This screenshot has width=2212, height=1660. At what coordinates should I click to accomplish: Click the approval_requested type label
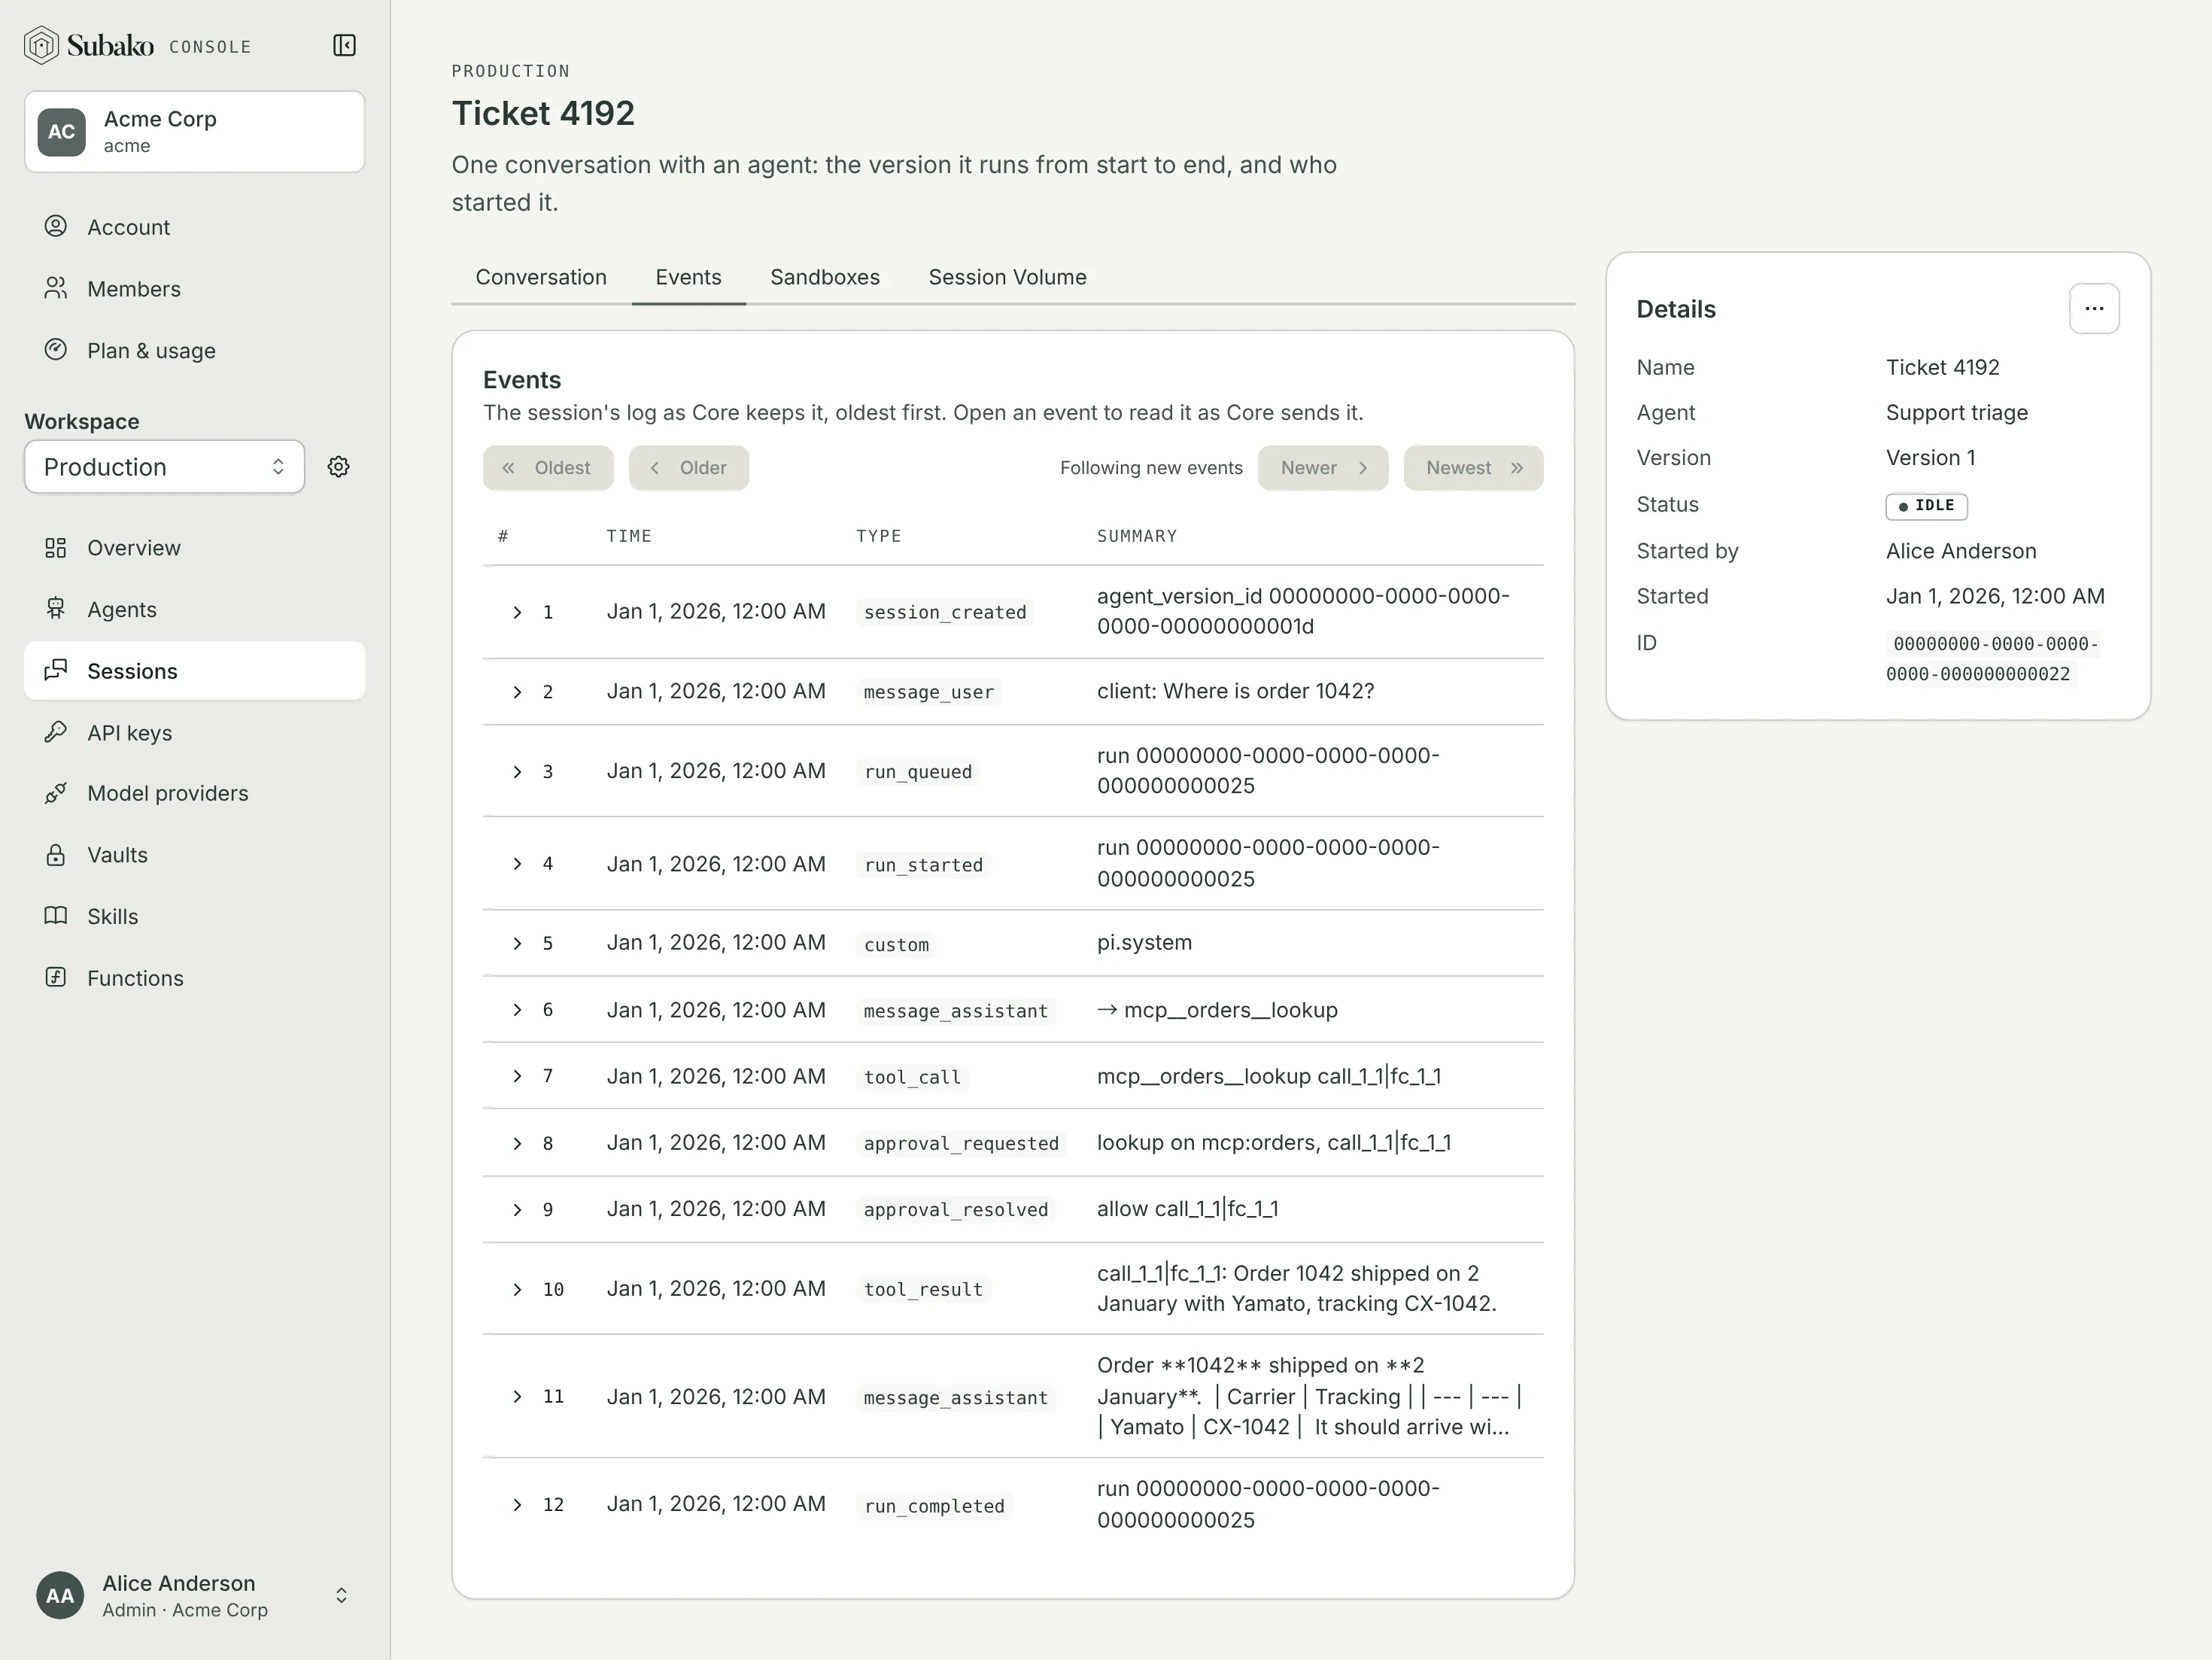(x=961, y=1143)
